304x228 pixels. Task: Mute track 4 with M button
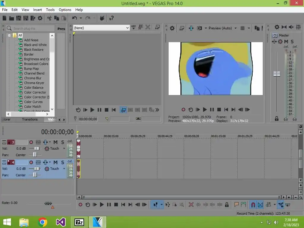[x=56, y=162]
